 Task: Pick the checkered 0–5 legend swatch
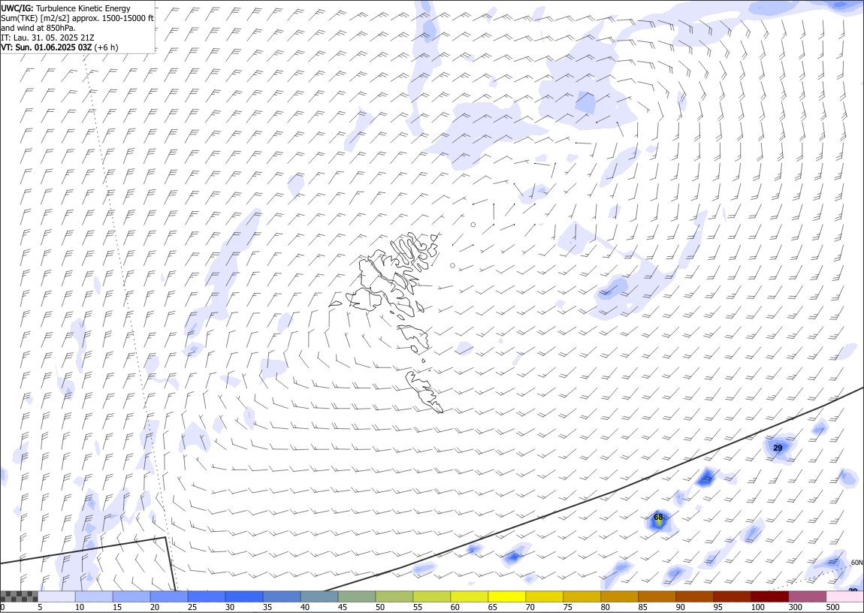[x=19, y=596]
